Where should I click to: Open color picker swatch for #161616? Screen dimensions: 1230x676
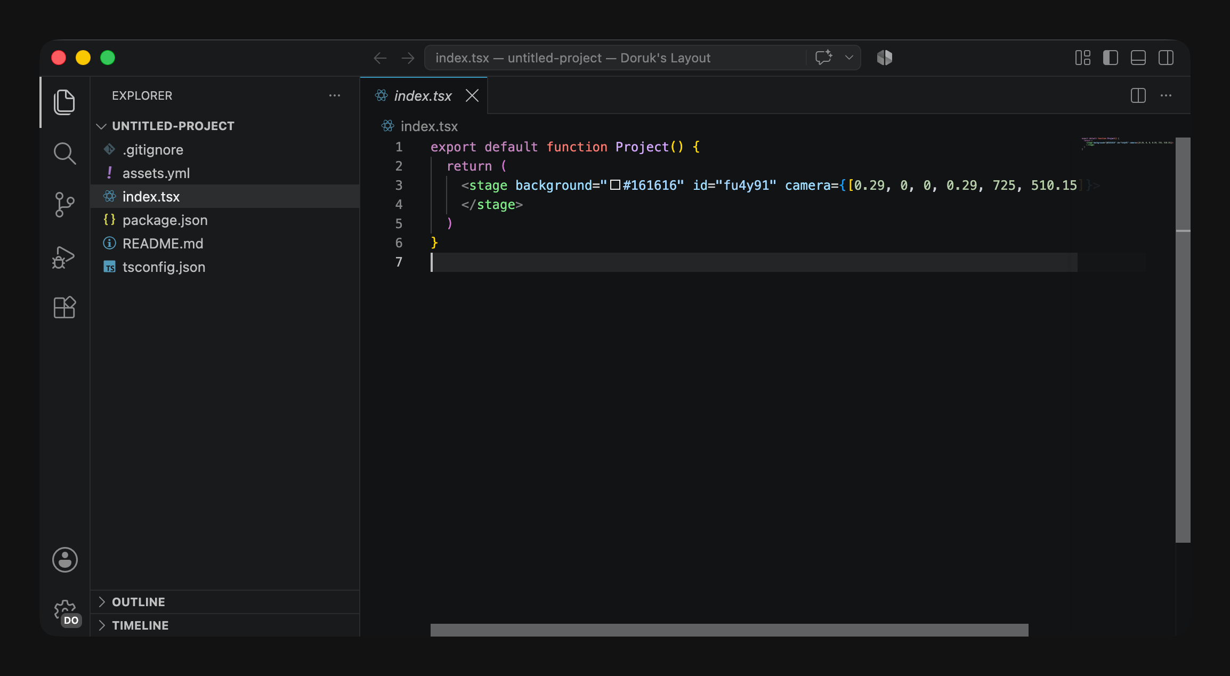point(615,185)
